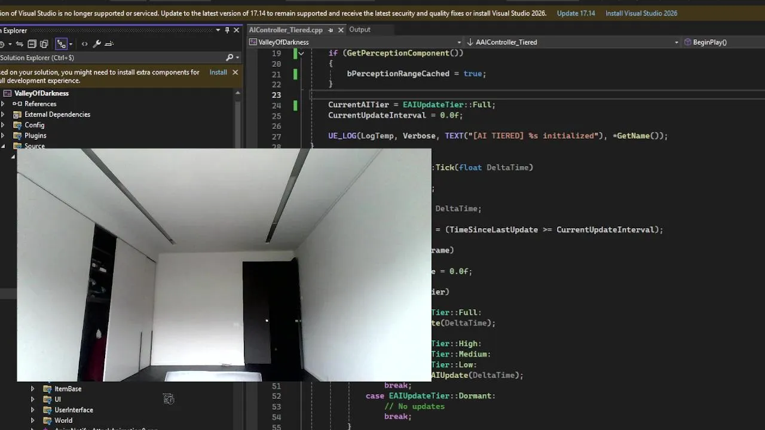Expand the UserInterface folder
Viewport: 765px width, 430px height.
pyautogui.click(x=32, y=410)
